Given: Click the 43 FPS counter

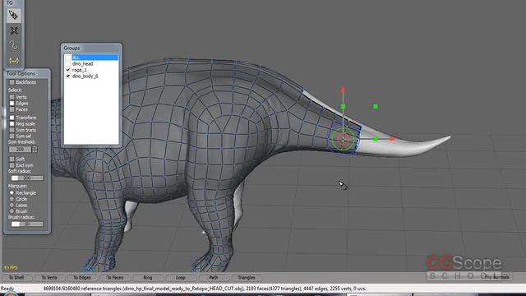Looking at the screenshot, I should click(11, 267).
